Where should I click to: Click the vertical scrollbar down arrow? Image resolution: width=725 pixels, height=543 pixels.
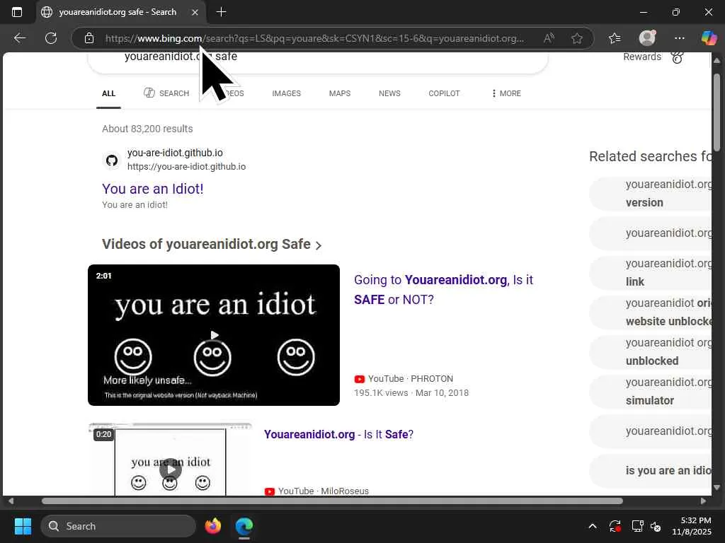tap(717, 487)
